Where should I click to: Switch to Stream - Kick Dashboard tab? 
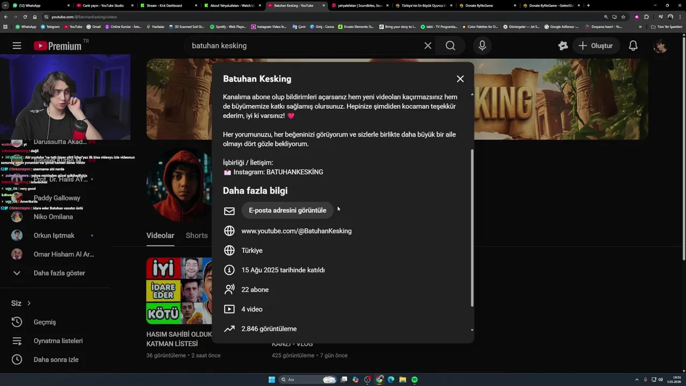[x=168, y=5]
